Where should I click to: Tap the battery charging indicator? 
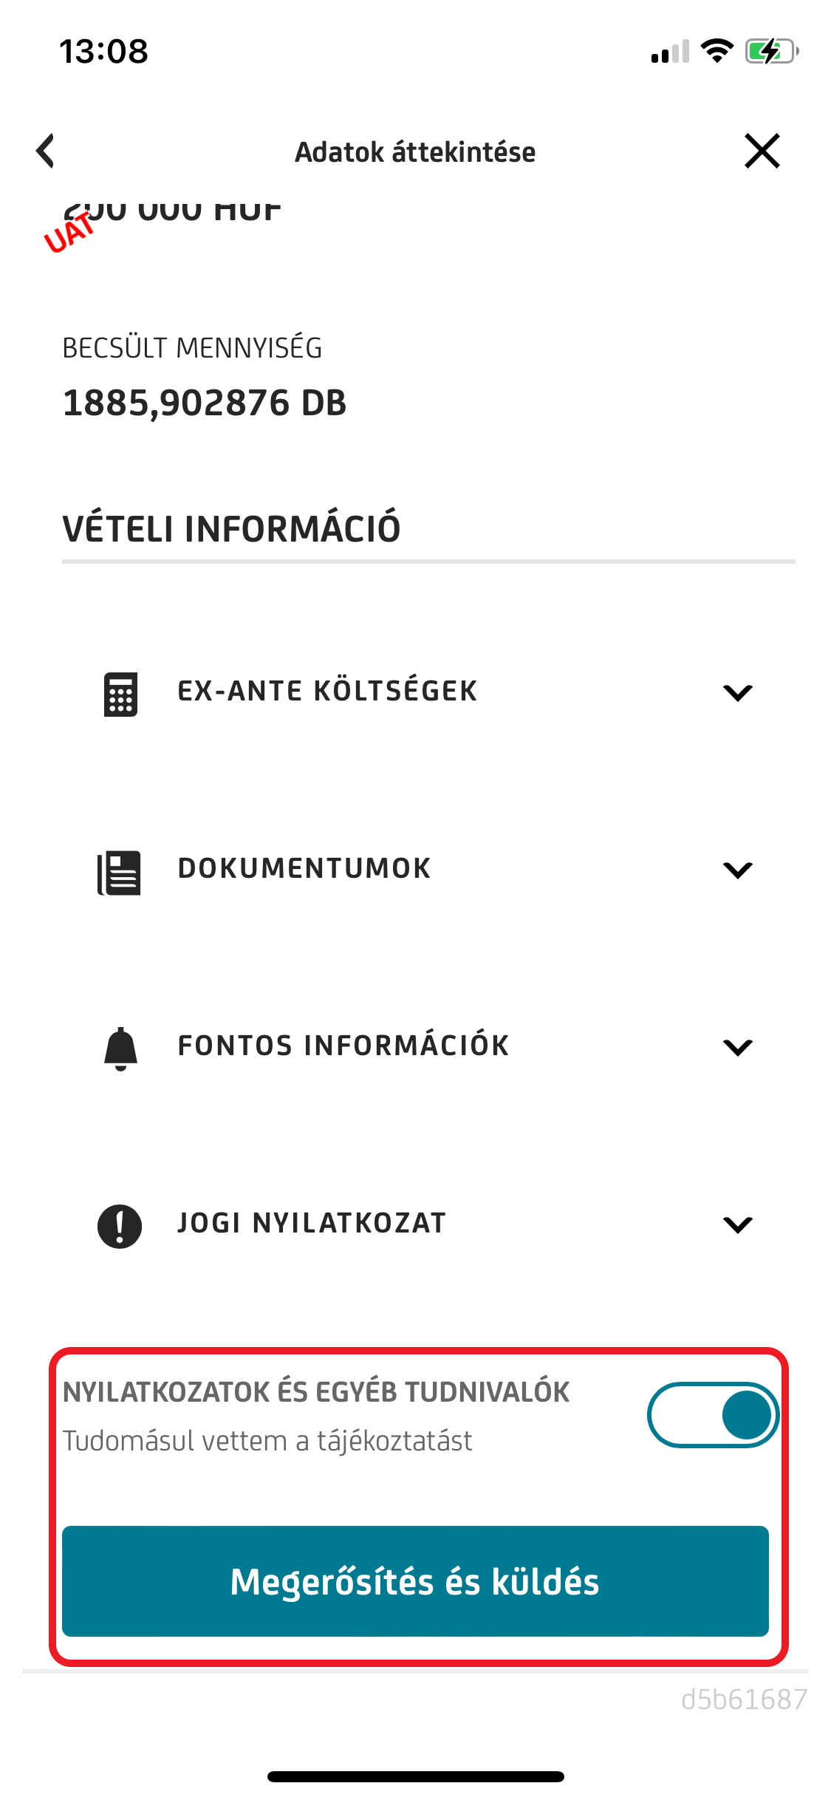pos(771,51)
